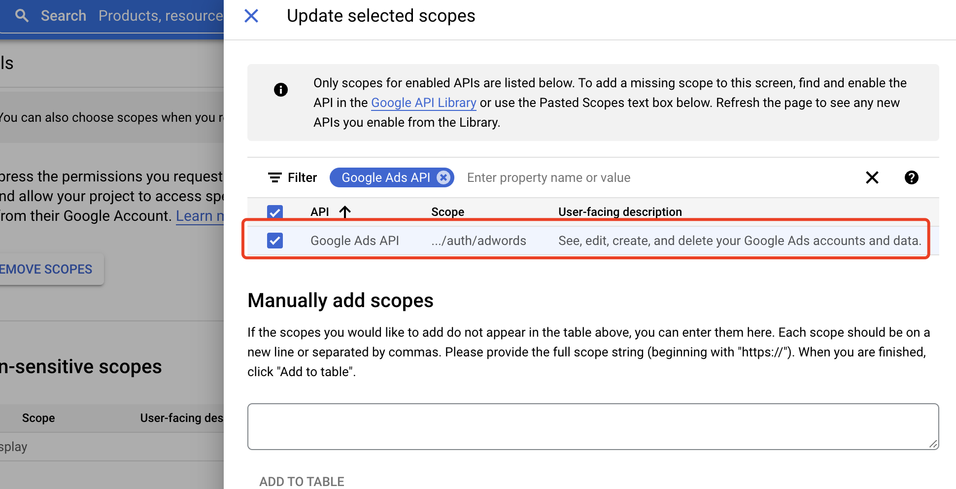This screenshot has height=489, width=956.
Task: Uncheck the select-all scopes checkbox
Action: (274, 212)
